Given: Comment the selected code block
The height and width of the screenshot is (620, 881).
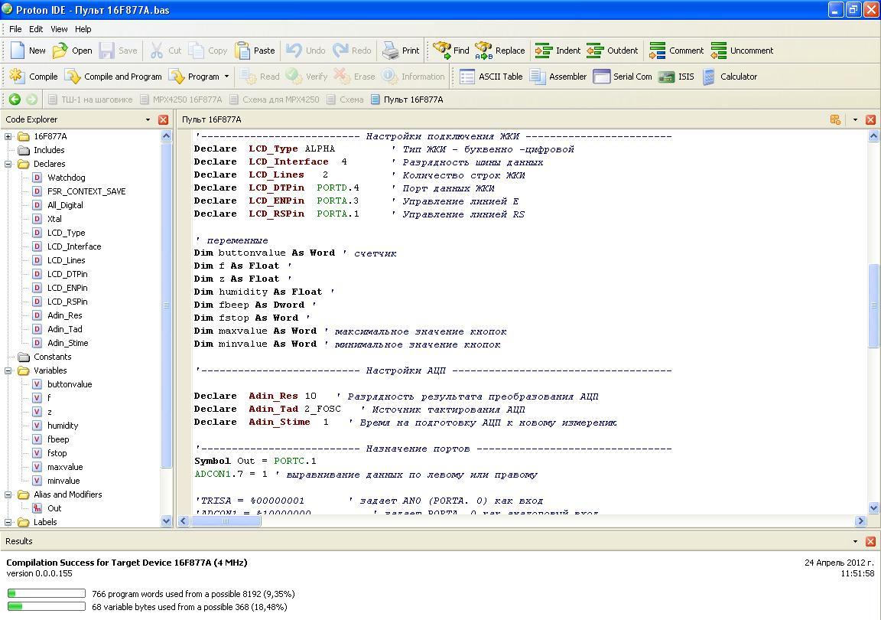Looking at the screenshot, I should coord(676,51).
